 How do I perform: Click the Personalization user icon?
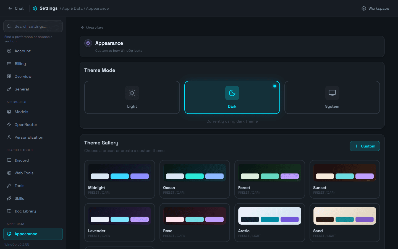click(x=9, y=137)
